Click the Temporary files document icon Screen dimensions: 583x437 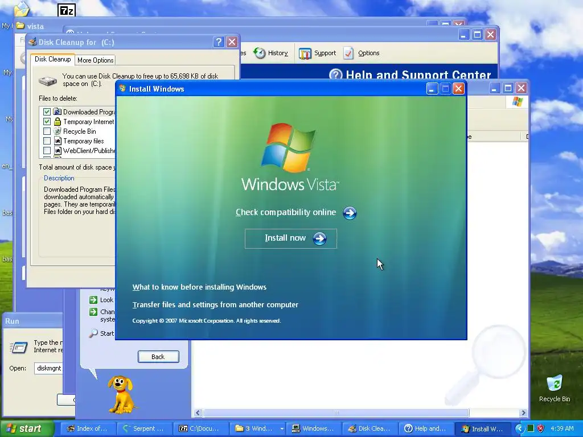58,141
